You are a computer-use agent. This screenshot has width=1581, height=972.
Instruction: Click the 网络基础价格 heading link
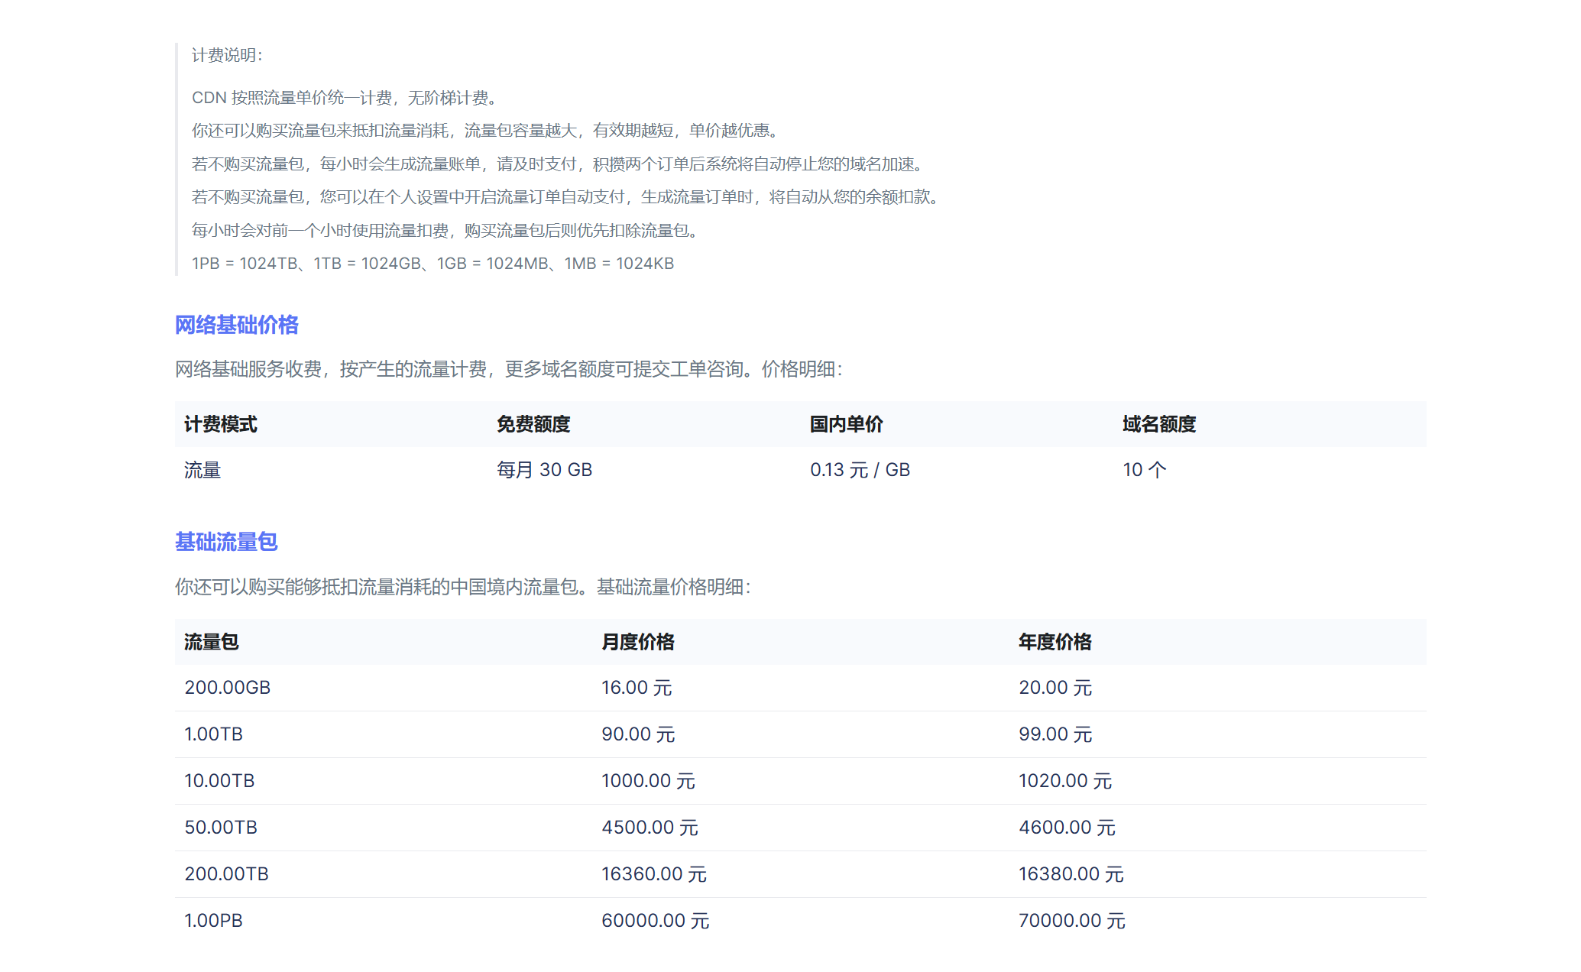click(x=236, y=325)
